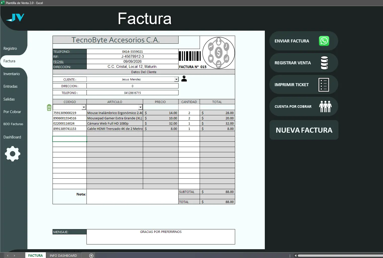Open Entradas from the sidebar

point(11,86)
